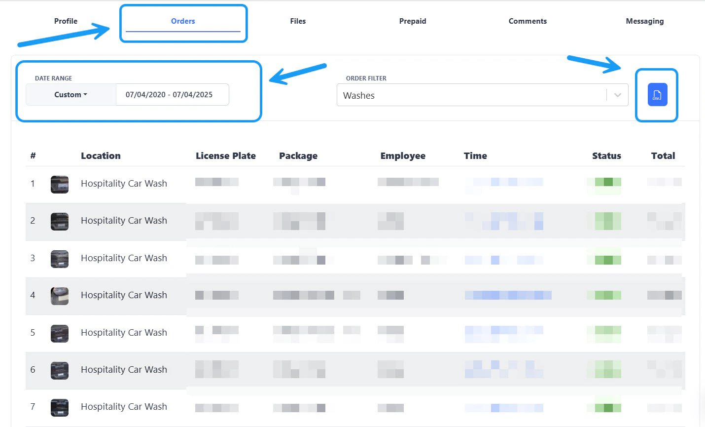This screenshot has width=705, height=427.
Task: Click Hospitality Car Wash in row 4
Action: tap(124, 295)
